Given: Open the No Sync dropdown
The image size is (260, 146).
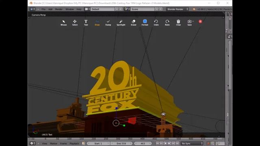Looking at the screenshot, I should tap(192, 143).
